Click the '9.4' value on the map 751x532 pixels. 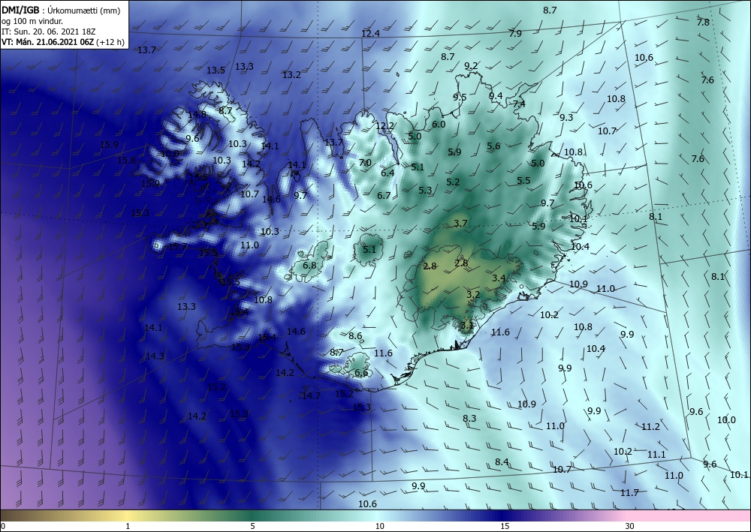coord(496,96)
